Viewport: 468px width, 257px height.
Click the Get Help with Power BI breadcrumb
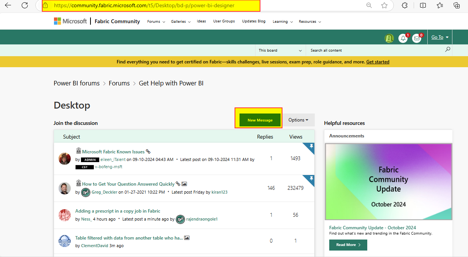[x=171, y=83]
